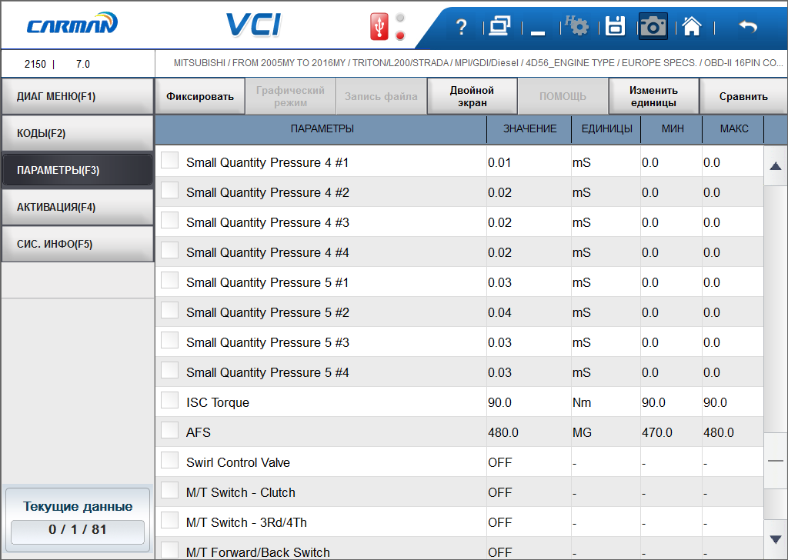Click the Фиксировать button
The width and height of the screenshot is (788, 560).
click(200, 96)
